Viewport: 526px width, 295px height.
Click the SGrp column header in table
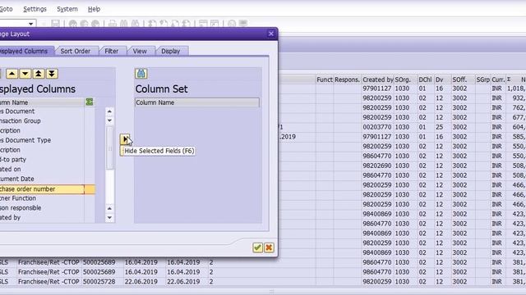[x=483, y=79]
